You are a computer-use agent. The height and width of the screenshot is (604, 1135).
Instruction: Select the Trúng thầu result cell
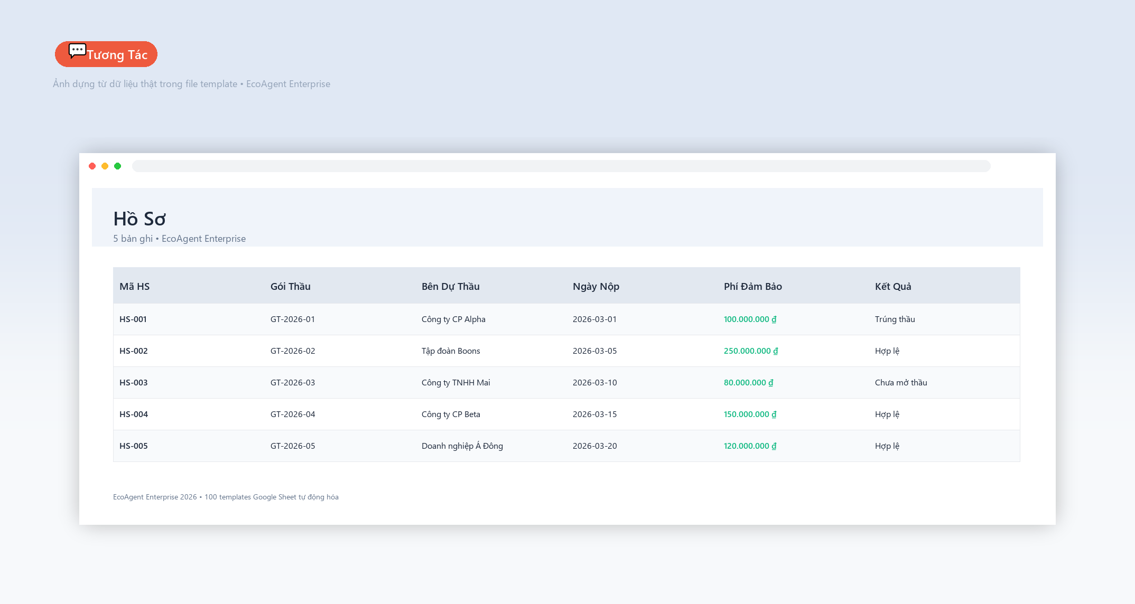895,319
